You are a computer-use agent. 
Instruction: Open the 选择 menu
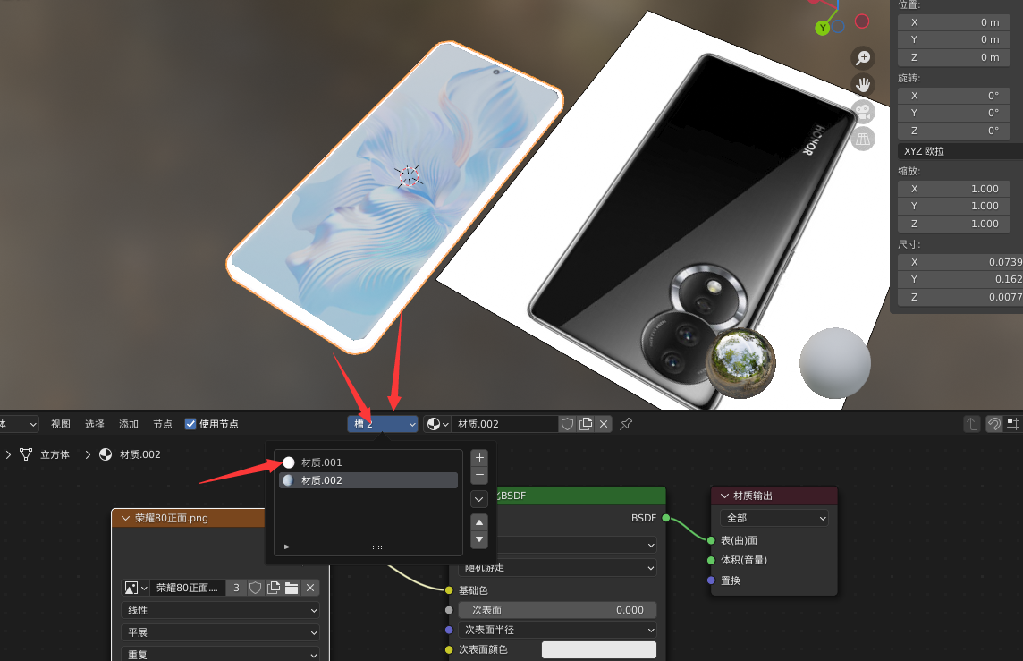95,424
